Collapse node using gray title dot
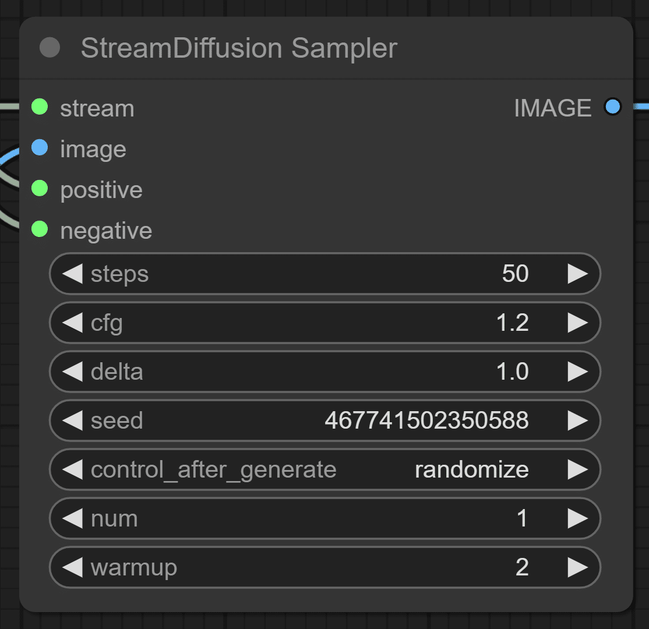This screenshot has width=649, height=629. 50,48
